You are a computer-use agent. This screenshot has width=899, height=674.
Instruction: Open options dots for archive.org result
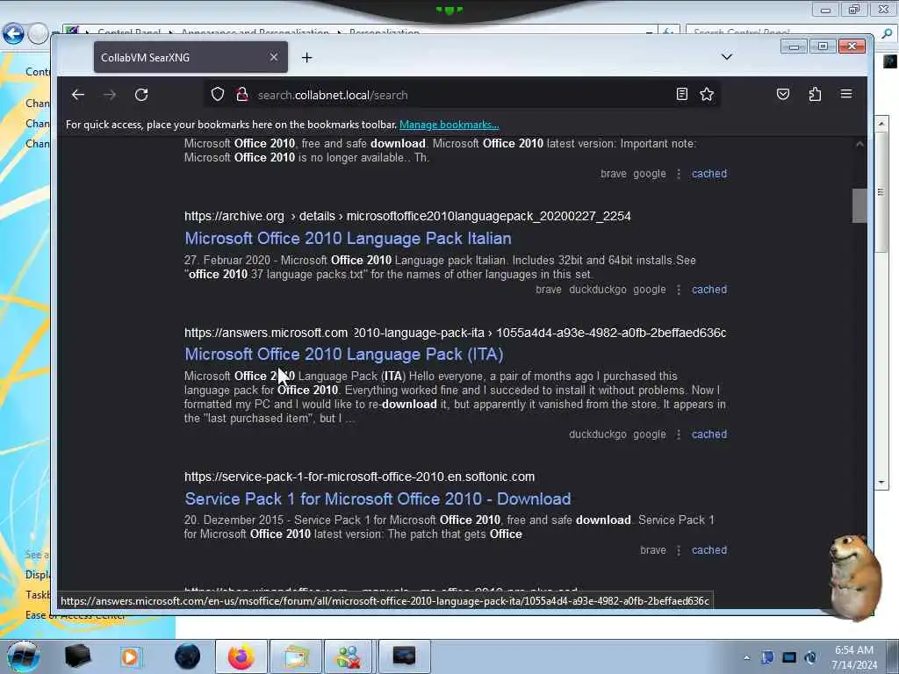[x=679, y=290]
